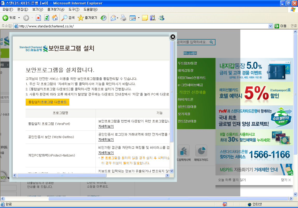The width and height of the screenshot is (298, 208).
Task: Go to the Home page icon
Action: tap(55, 18)
